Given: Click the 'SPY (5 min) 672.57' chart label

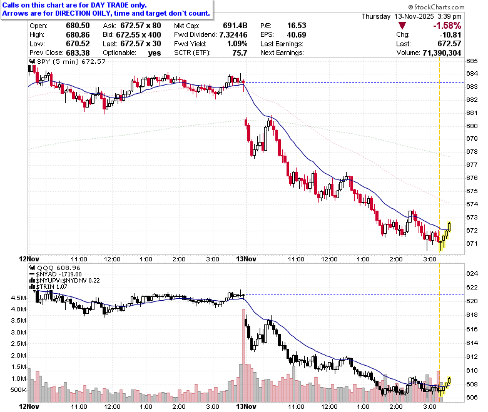Looking at the screenshot, I should click(71, 61).
